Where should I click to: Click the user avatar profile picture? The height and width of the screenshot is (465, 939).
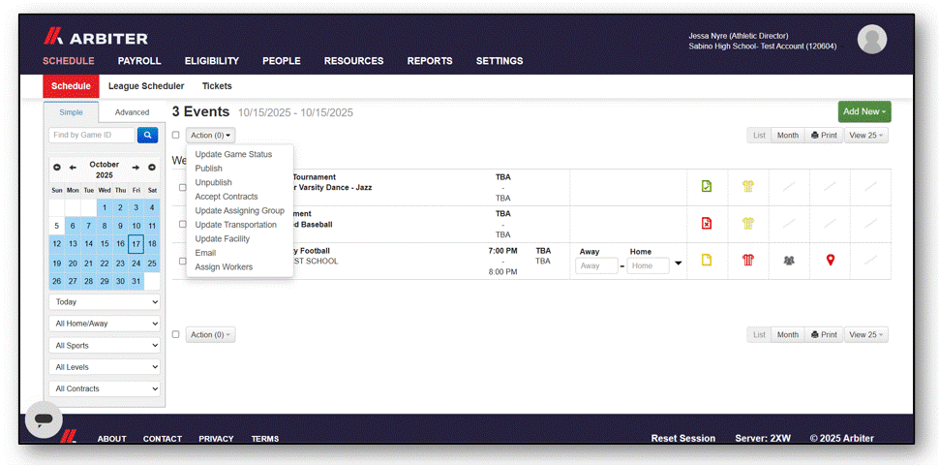[872, 40]
